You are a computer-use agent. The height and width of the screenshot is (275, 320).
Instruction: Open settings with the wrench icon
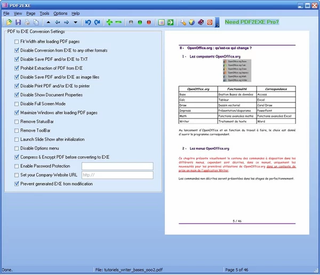pyautogui.click(x=183, y=22)
